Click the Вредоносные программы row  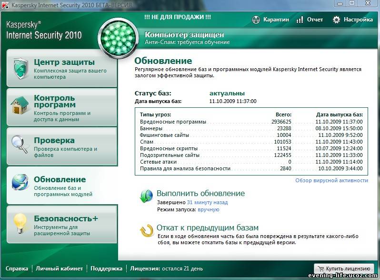[x=251, y=122]
